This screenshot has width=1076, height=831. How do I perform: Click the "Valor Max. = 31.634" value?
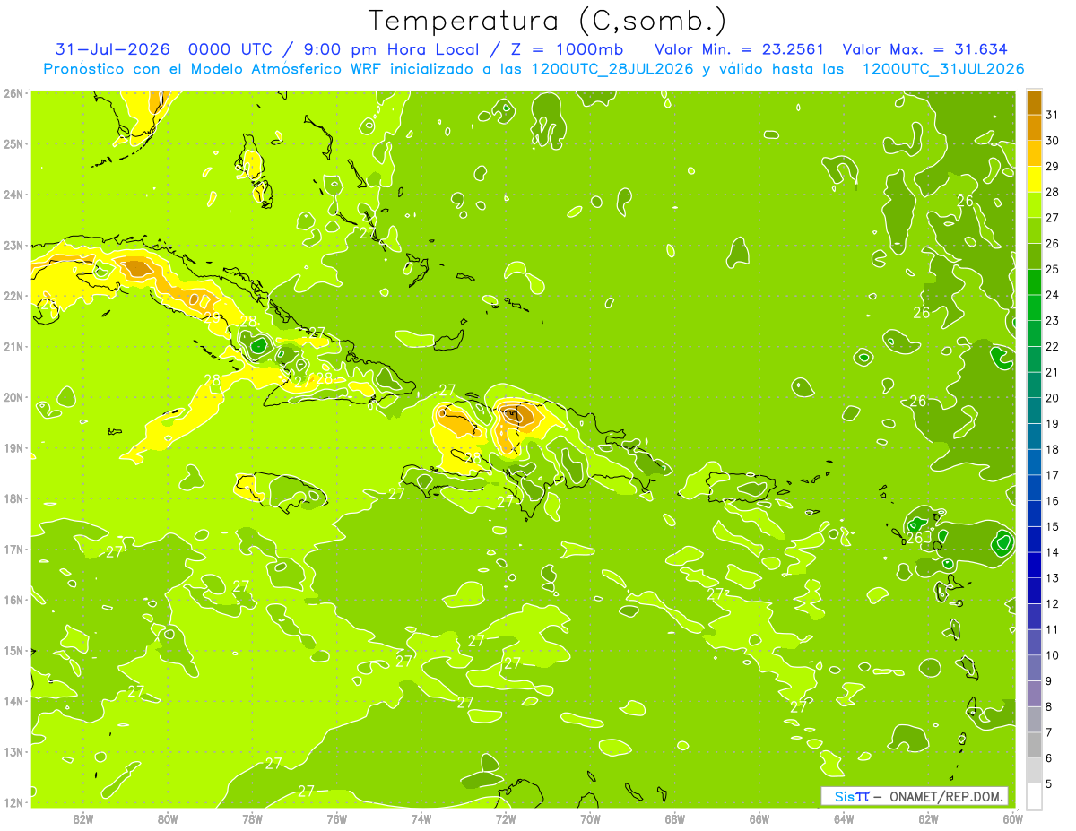[x=924, y=49]
